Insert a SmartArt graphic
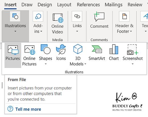This screenshot has width=148, height=117. (97, 53)
